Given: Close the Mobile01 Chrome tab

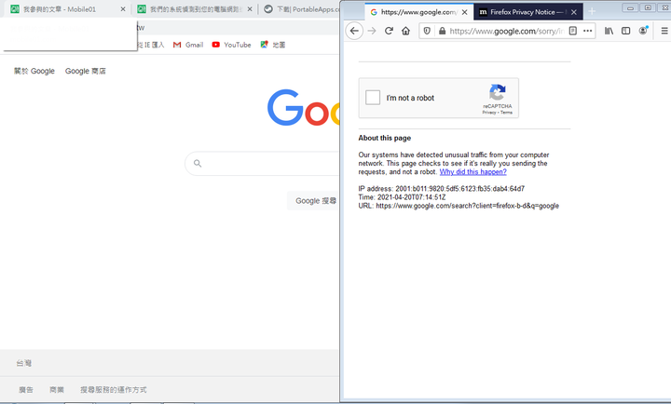Looking at the screenshot, I should click(x=123, y=9).
